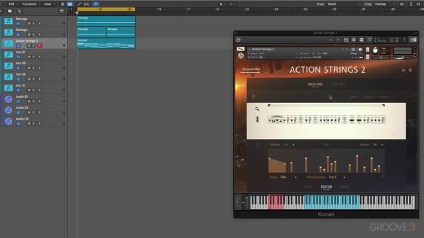The width and height of the screenshot is (424, 238).
Task: Open the View menu
Action: 48,4
